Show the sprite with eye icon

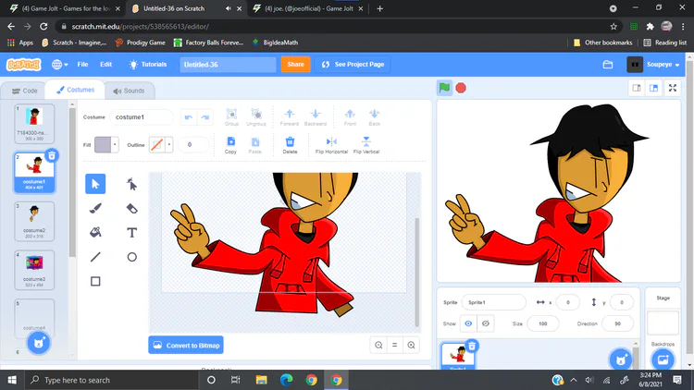468,323
